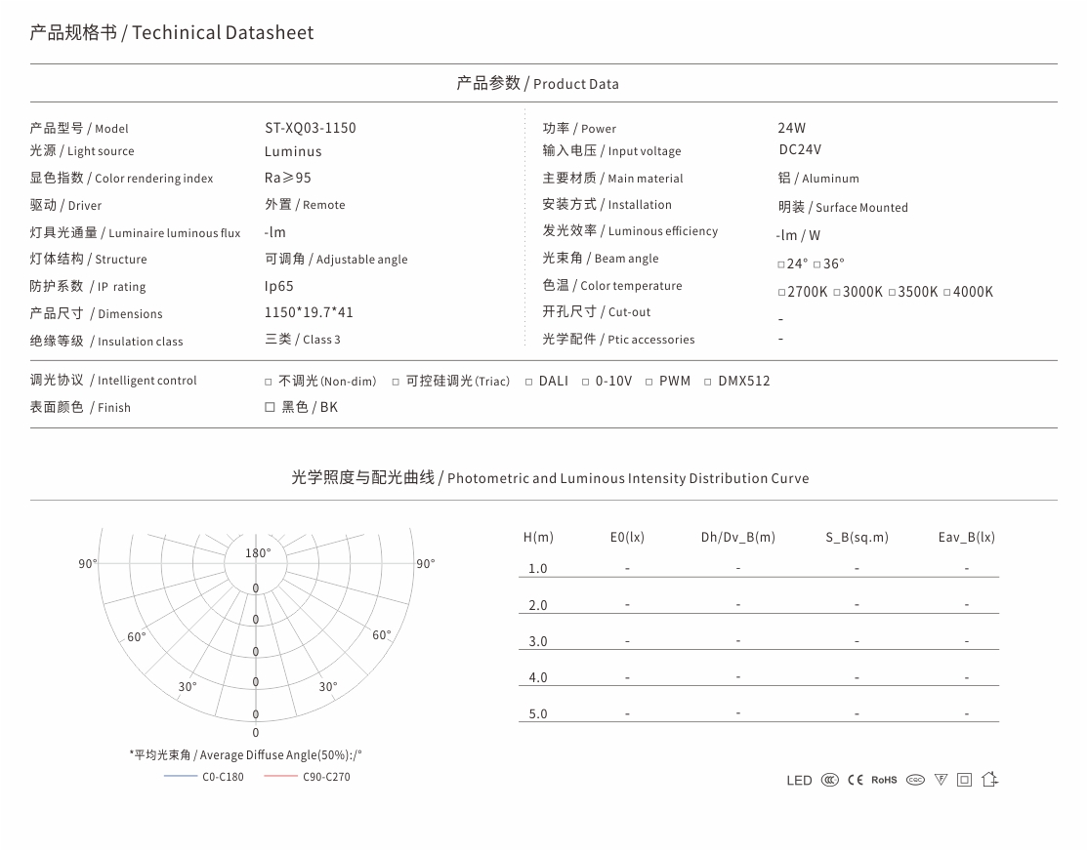Click the polar chart 180° label
This screenshot has height=851, width=1088.
tap(258, 553)
